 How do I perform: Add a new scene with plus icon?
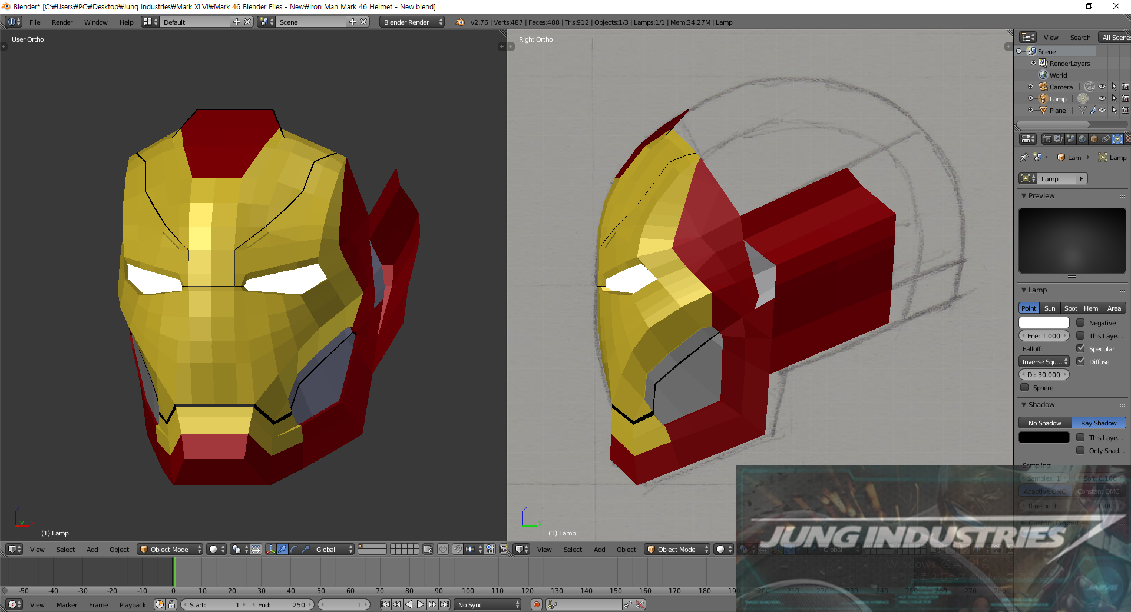(353, 22)
